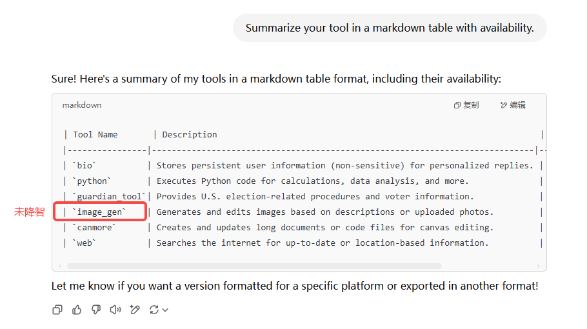This screenshot has height=329, width=587.
Task: Copy the markdown code block via 复制
Action: click(466, 105)
